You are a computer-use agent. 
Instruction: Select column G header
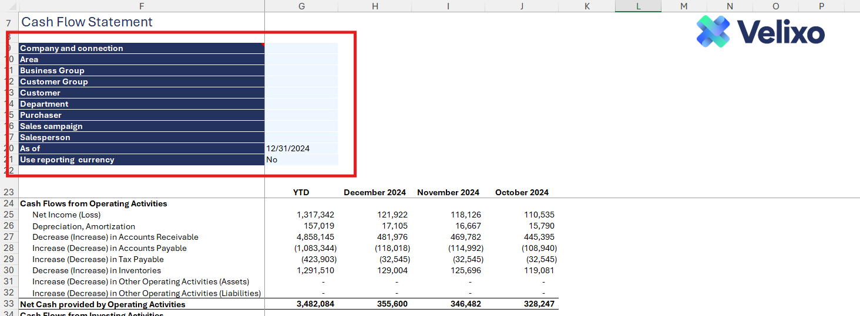(x=301, y=6)
